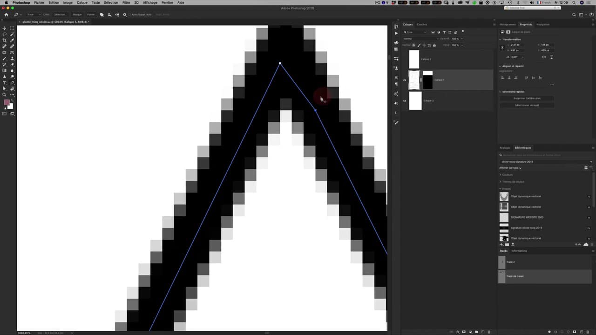
Task: Select the Pen tool in toolbox
Action: (12, 83)
